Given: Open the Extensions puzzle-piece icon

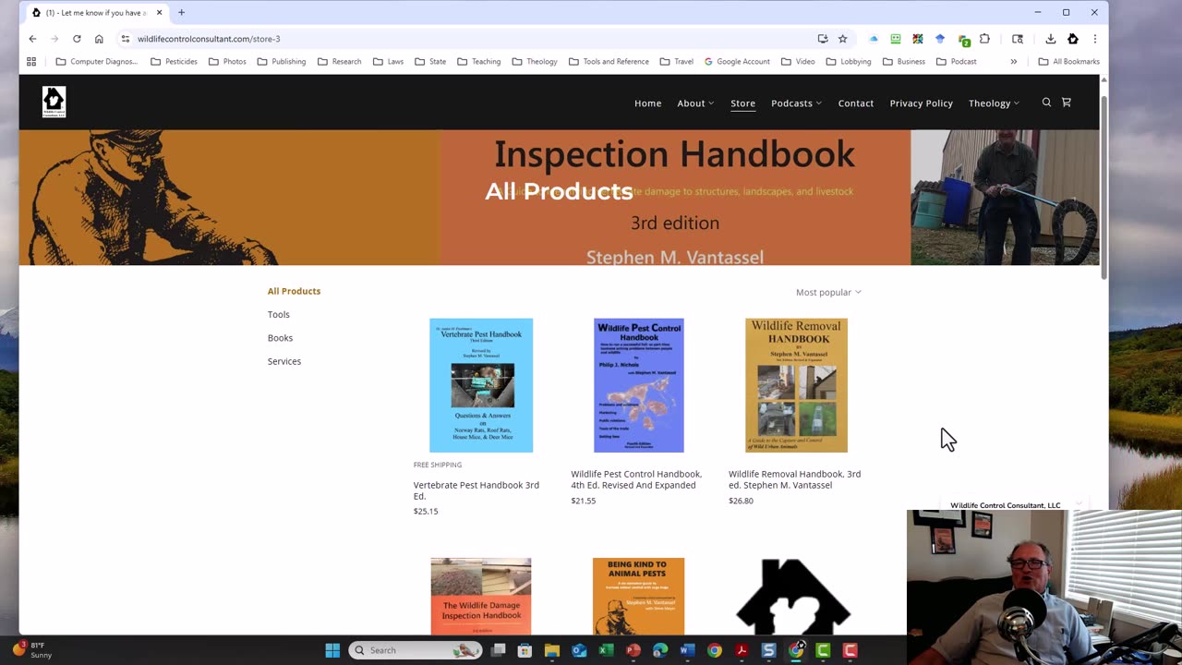Looking at the screenshot, I should (x=984, y=39).
